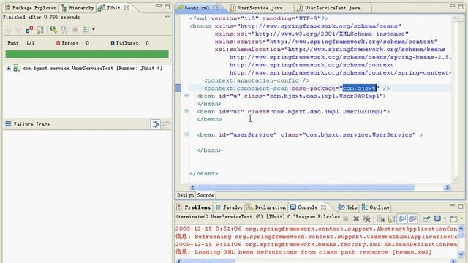This screenshot has height=263, width=468.
Task: Click the Remove Launch icon
Action: point(356,219)
